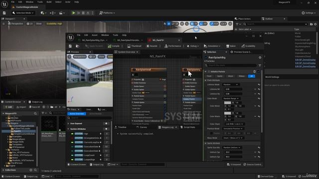The image size is (319, 179).
Task: Select the Mesh filter button in Initialize Particle
Action: coord(230,76)
